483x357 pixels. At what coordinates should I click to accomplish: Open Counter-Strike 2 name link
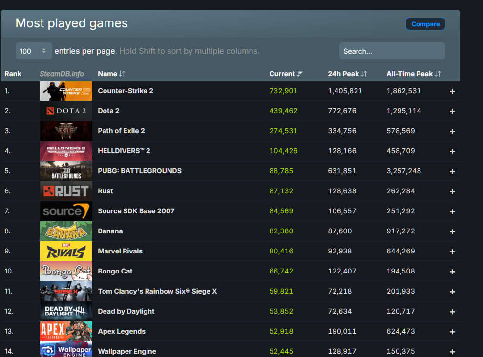(126, 91)
